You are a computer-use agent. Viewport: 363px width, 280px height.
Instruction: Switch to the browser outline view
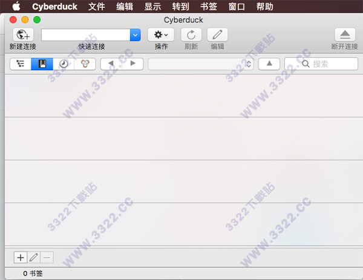pyautogui.click(x=21, y=64)
